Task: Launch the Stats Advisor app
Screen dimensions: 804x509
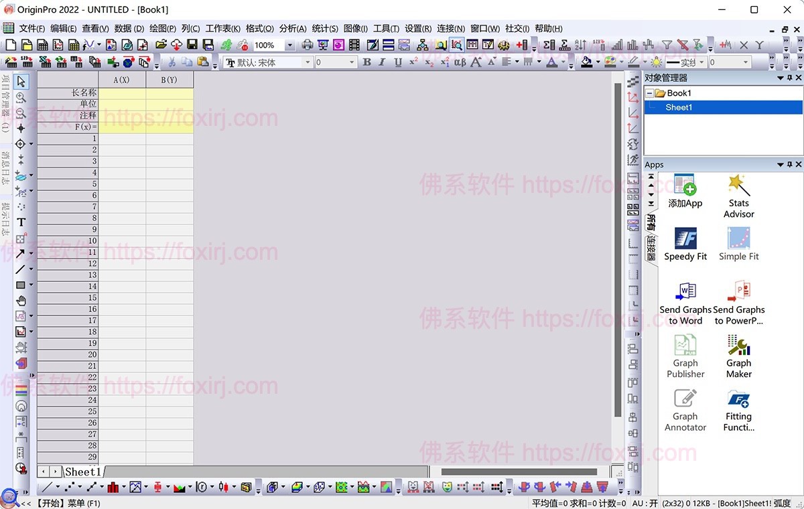Action: point(738,196)
